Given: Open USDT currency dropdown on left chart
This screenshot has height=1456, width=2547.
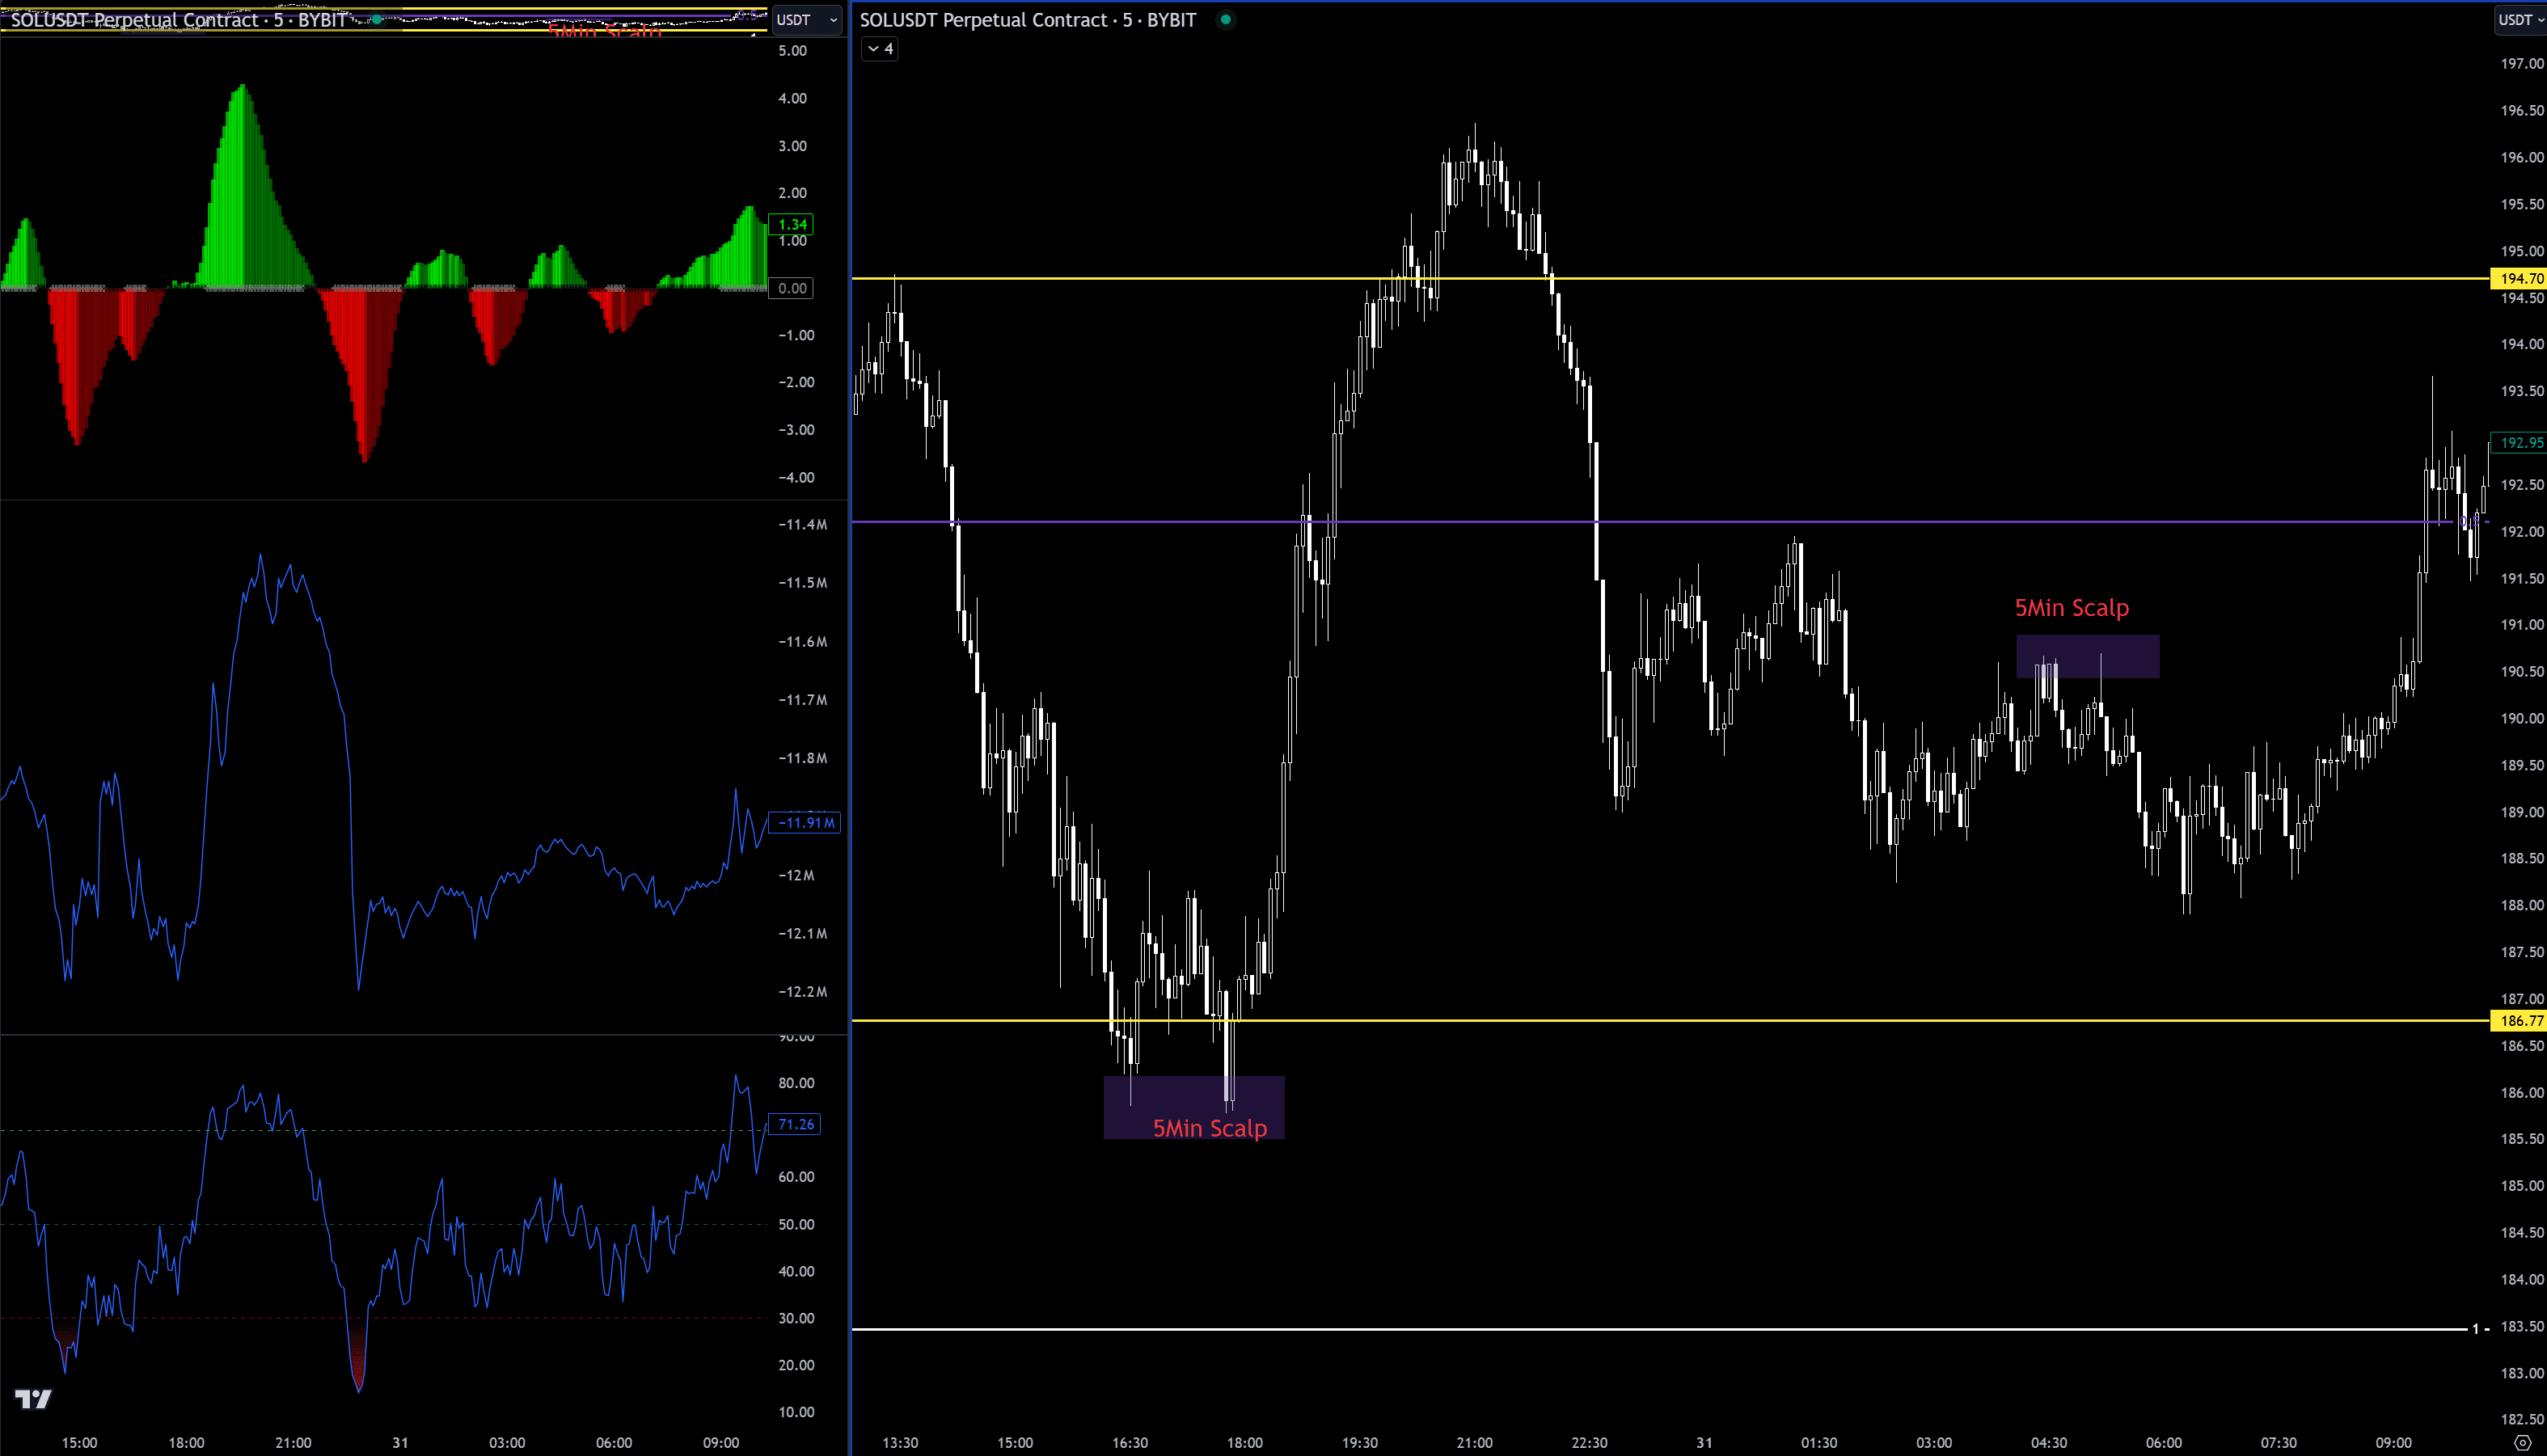Looking at the screenshot, I should point(806,20).
